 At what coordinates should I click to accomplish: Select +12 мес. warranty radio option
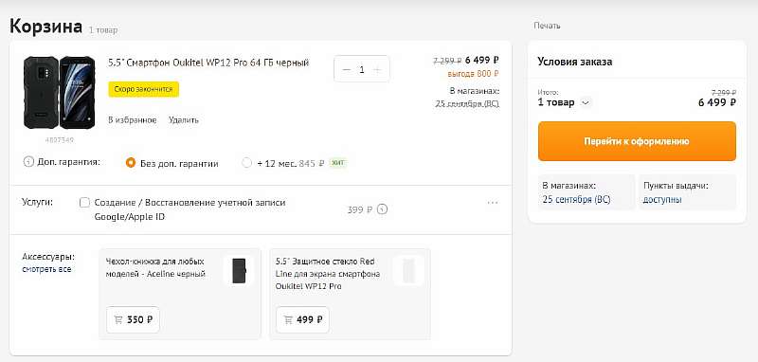click(x=247, y=163)
